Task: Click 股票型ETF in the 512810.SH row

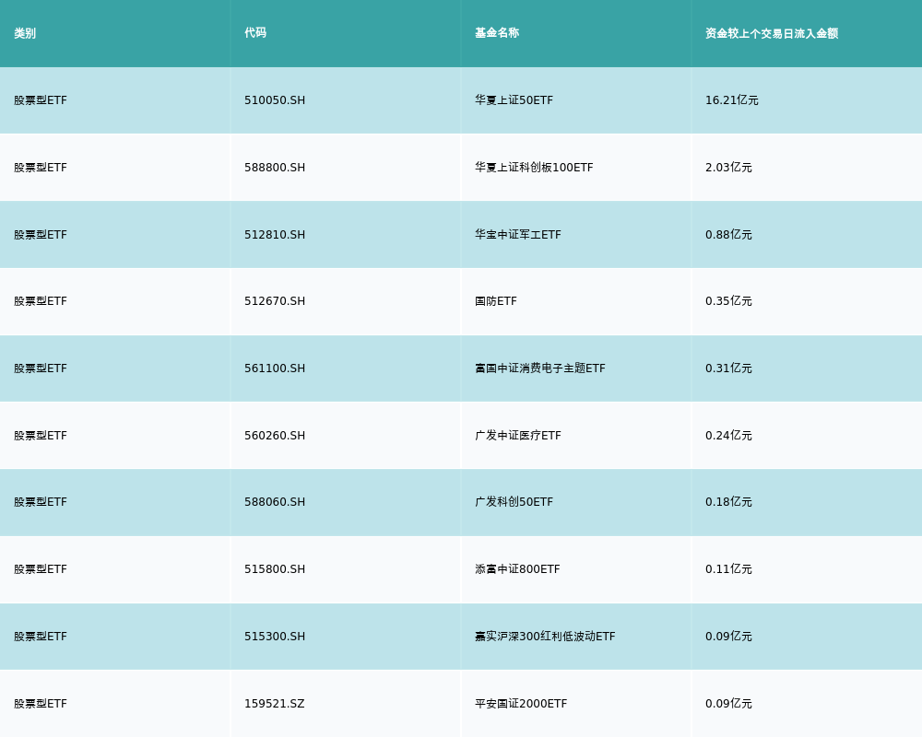Action: pyautogui.click(x=41, y=235)
